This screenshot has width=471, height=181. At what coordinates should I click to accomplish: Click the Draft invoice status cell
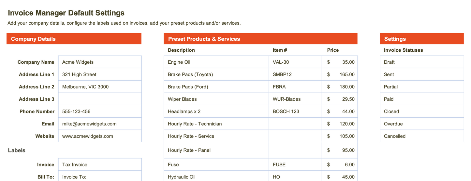click(x=421, y=62)
